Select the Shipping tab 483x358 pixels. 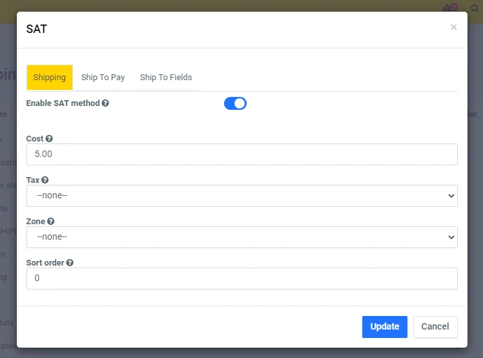click(50, 78)
